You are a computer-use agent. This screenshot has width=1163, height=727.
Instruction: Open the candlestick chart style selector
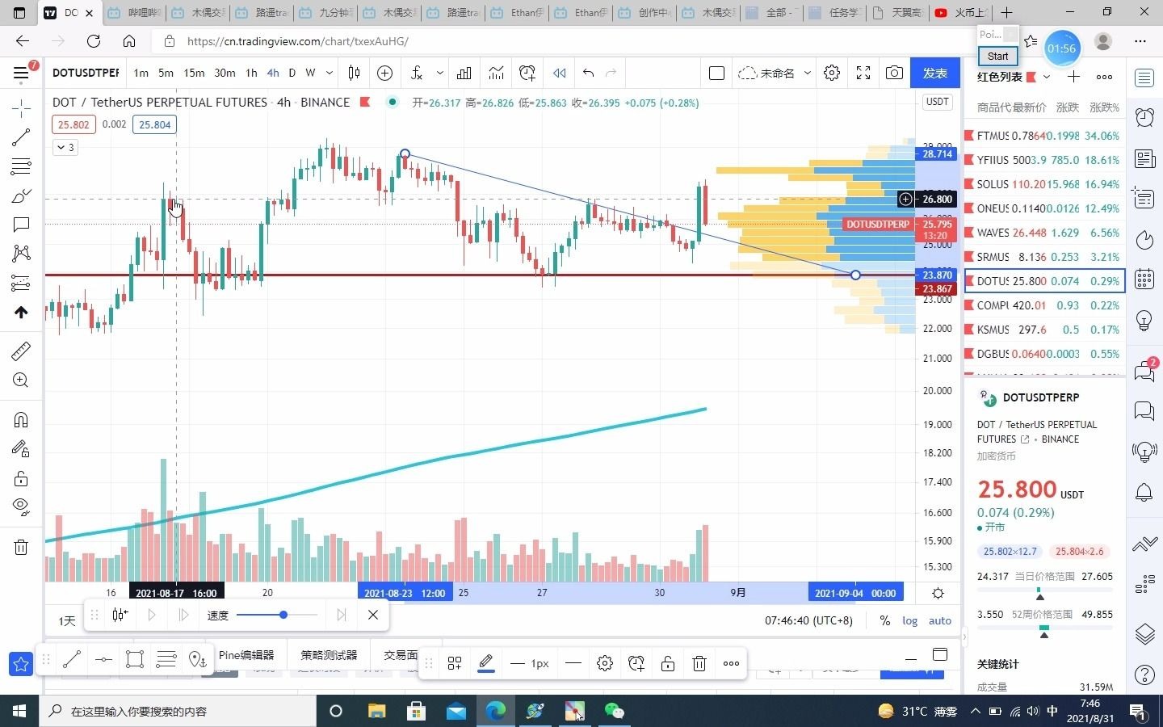click(354, 73)
